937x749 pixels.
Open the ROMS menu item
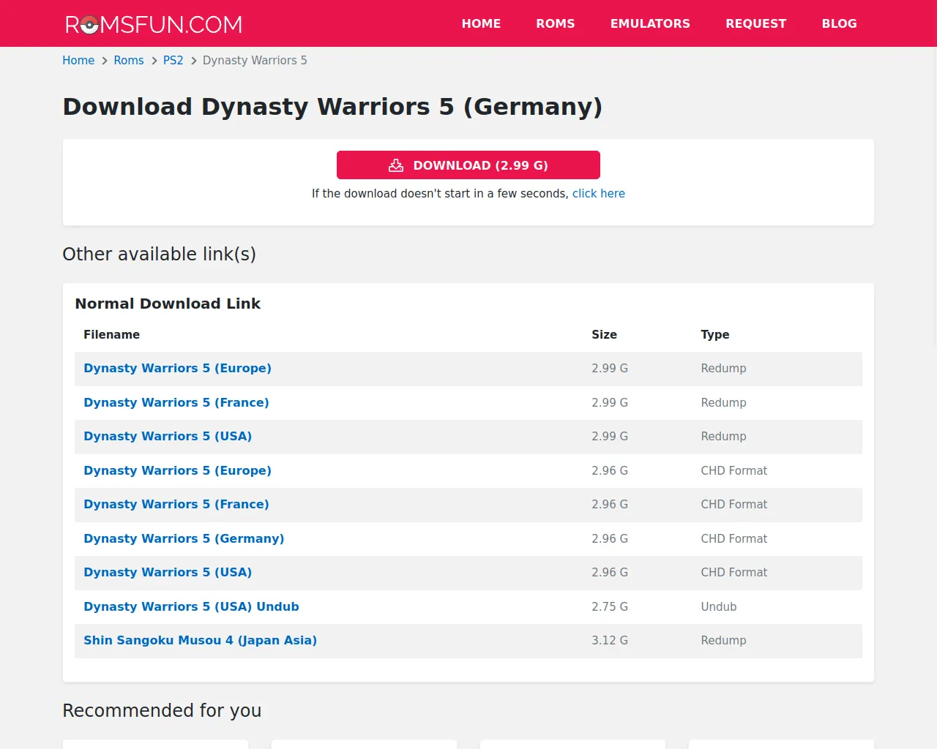(x=556, y=23)
